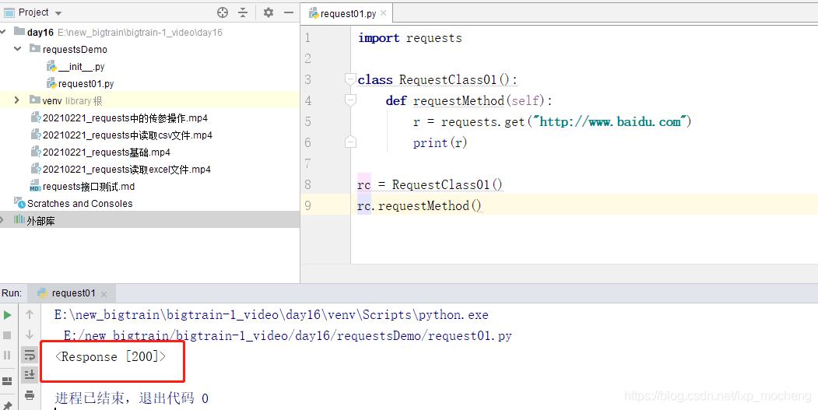Fold the RequestClass01 class at line 3

pos(350,79)
